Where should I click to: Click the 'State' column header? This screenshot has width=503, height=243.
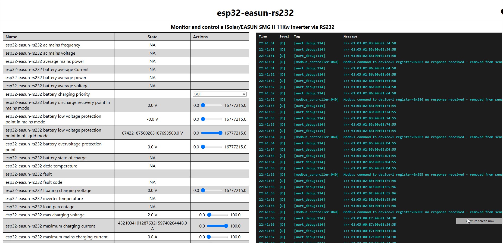coord(152,37)
